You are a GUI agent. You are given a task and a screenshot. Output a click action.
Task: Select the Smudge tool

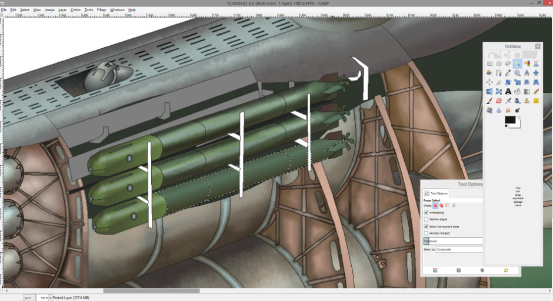508,110
